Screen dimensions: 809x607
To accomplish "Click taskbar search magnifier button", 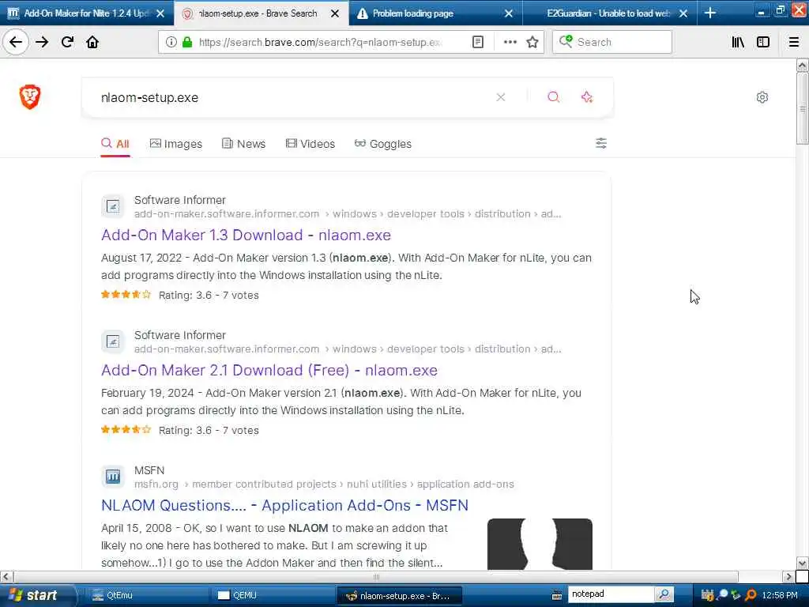I will coord(664,594).
